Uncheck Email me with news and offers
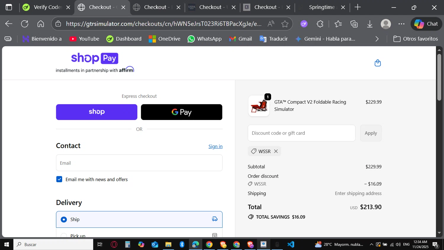 pyautogui.click(x=59, y=179)
